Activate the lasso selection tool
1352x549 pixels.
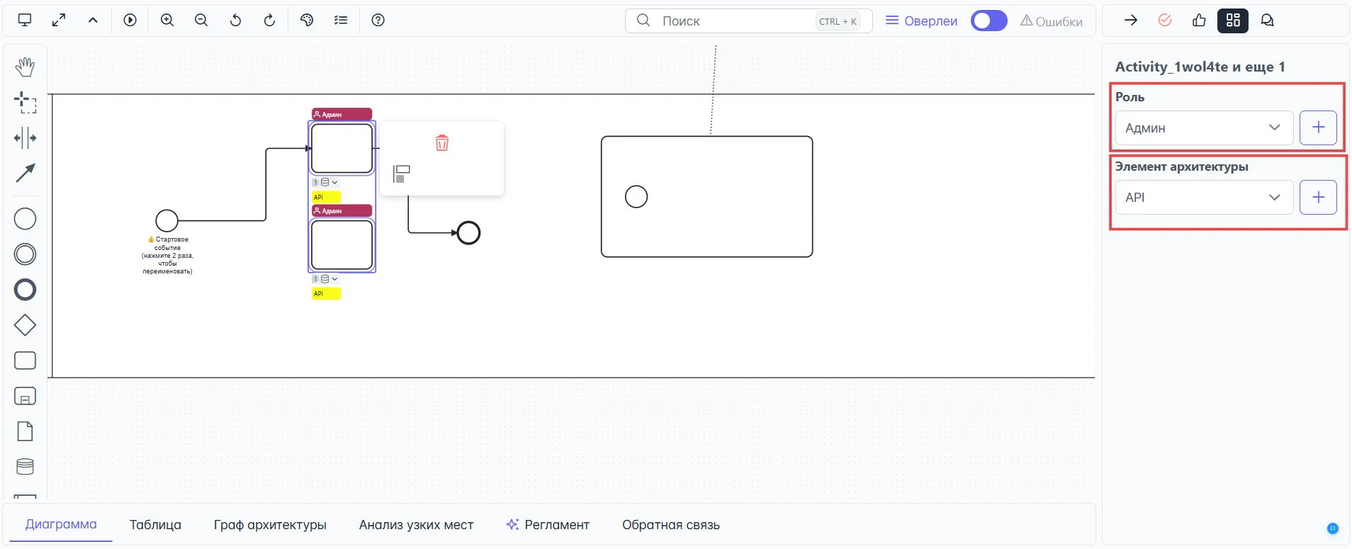(25, 103)
